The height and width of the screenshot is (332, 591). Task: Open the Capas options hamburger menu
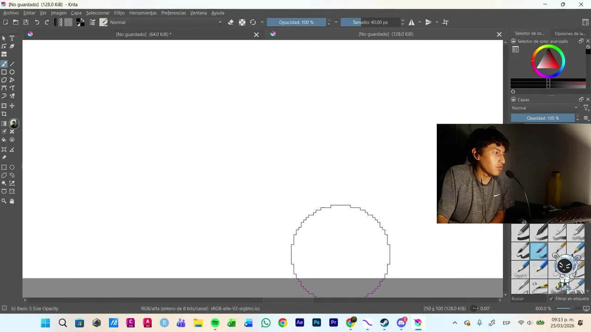(x=586, y=118)
